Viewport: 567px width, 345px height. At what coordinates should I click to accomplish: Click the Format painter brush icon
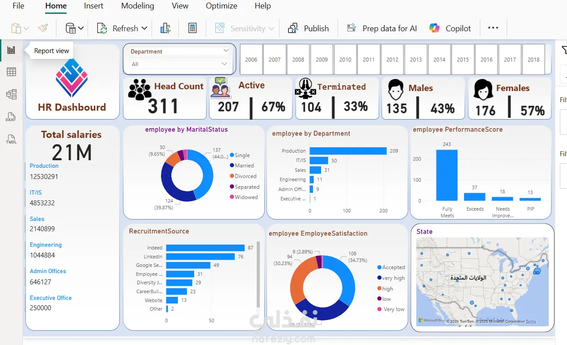point(43,28)
